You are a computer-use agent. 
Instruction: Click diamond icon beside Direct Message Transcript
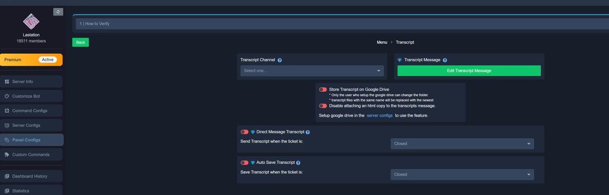253,132
